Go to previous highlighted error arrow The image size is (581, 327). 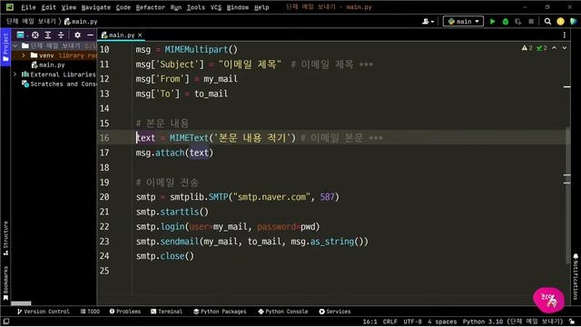(x=555, y=48)
